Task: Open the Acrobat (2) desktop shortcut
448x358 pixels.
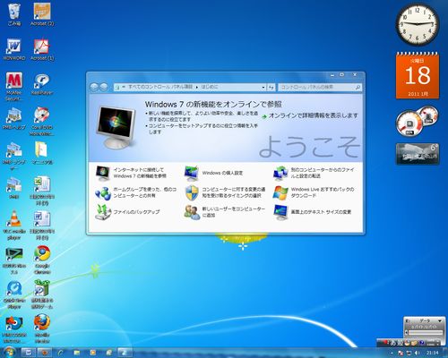Action: coord(42,14)
